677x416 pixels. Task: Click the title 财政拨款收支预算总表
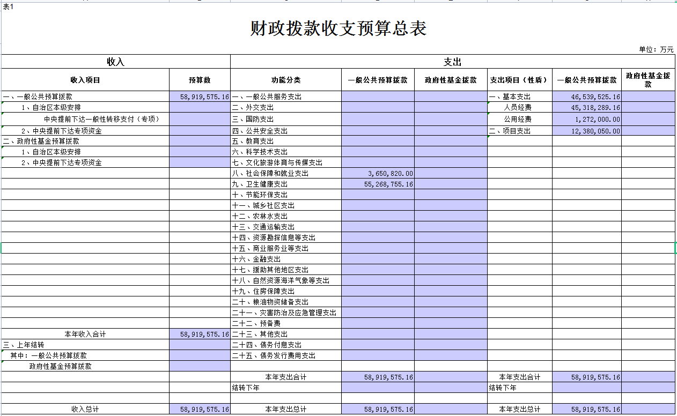point(338,29)
